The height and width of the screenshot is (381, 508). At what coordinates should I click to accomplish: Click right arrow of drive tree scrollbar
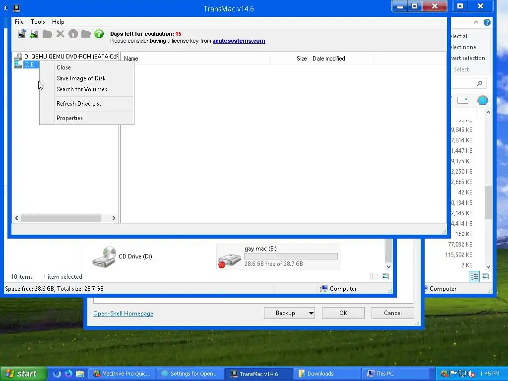pyautogui.click(x=114, y=218)
